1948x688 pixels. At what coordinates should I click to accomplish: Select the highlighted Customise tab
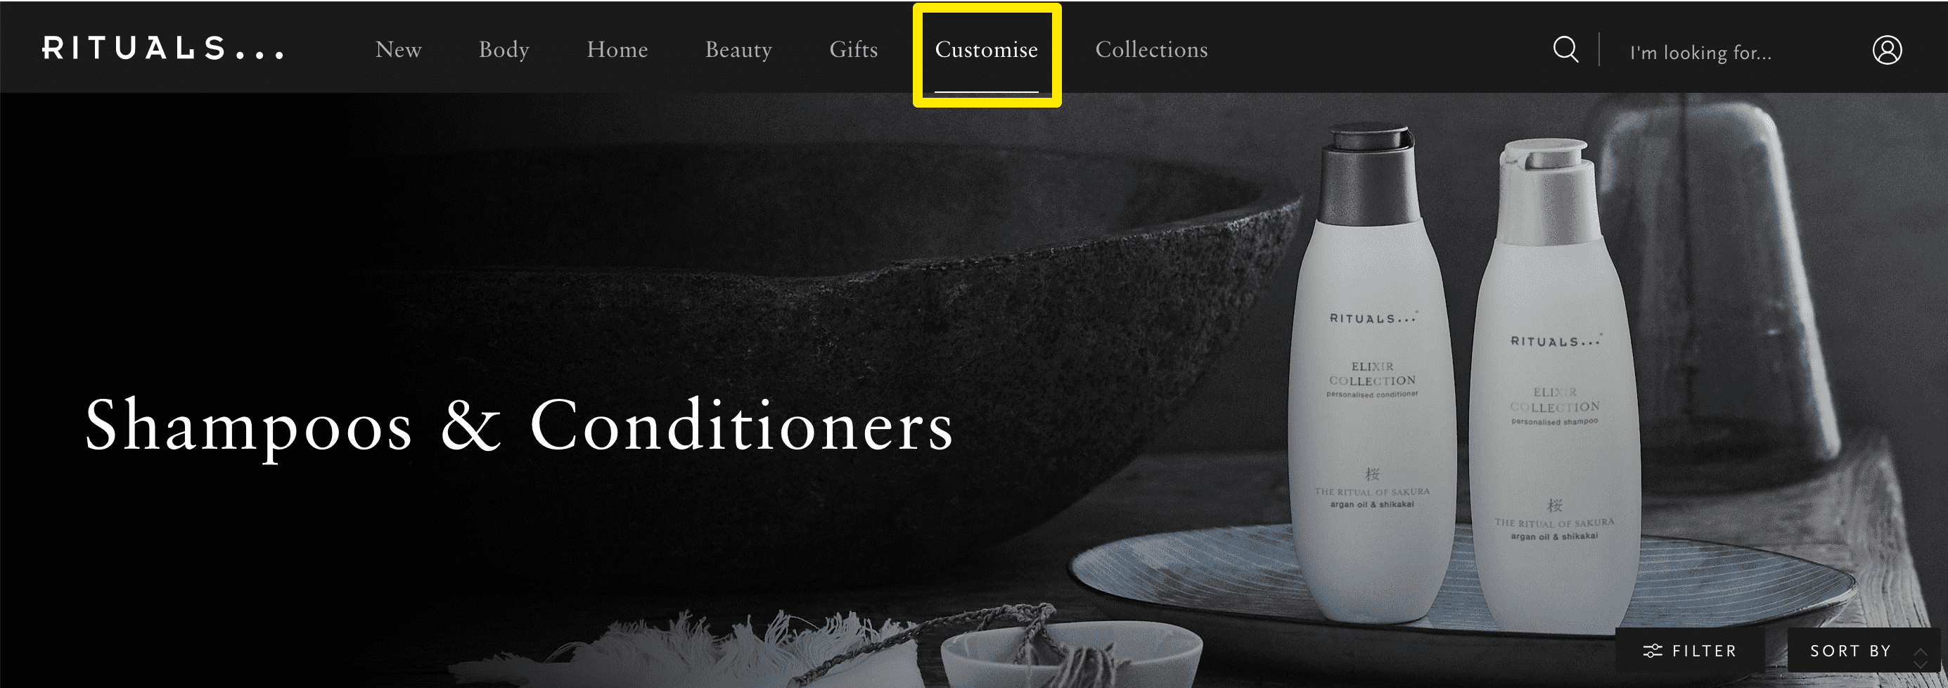click(986, 50)
